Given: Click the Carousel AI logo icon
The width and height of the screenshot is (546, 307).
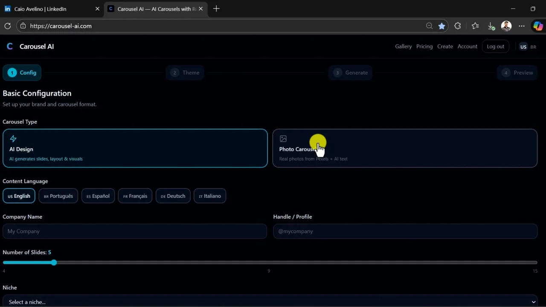Looking at the screenshot, I should pos(10,46).
